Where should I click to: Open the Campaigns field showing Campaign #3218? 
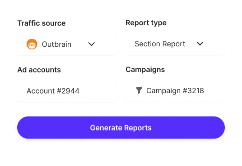click(x=175, y=90)
